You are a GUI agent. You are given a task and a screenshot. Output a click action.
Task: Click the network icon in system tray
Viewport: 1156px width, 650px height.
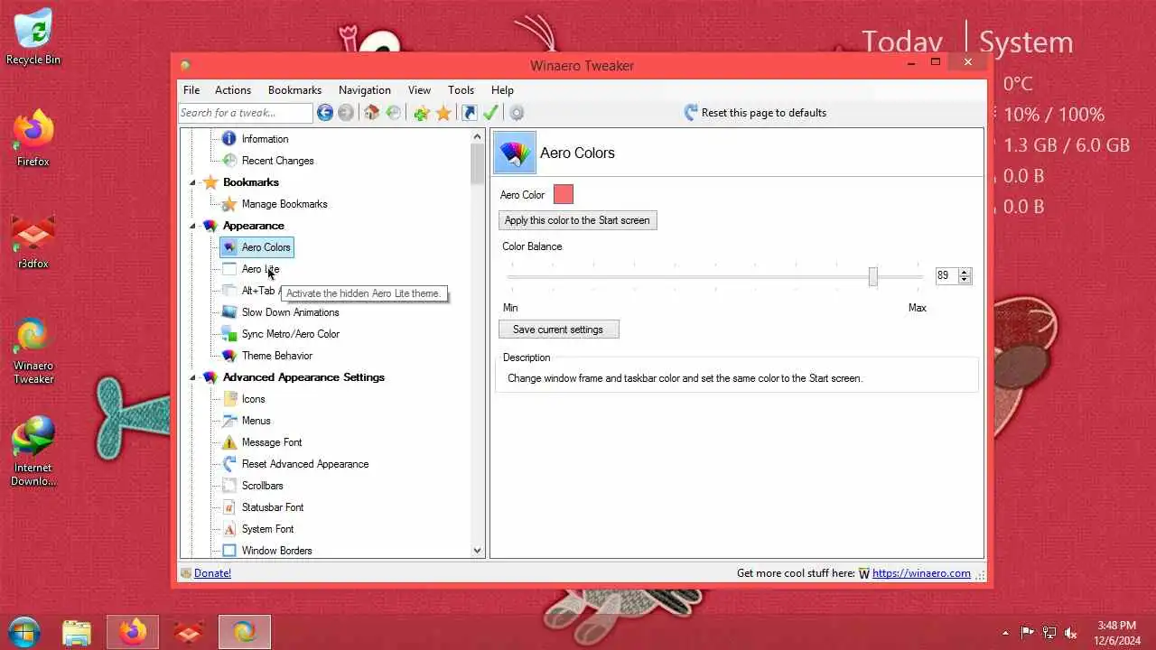coord(1049,633)
